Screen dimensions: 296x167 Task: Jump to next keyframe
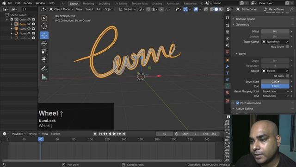[x=119, y=134]
